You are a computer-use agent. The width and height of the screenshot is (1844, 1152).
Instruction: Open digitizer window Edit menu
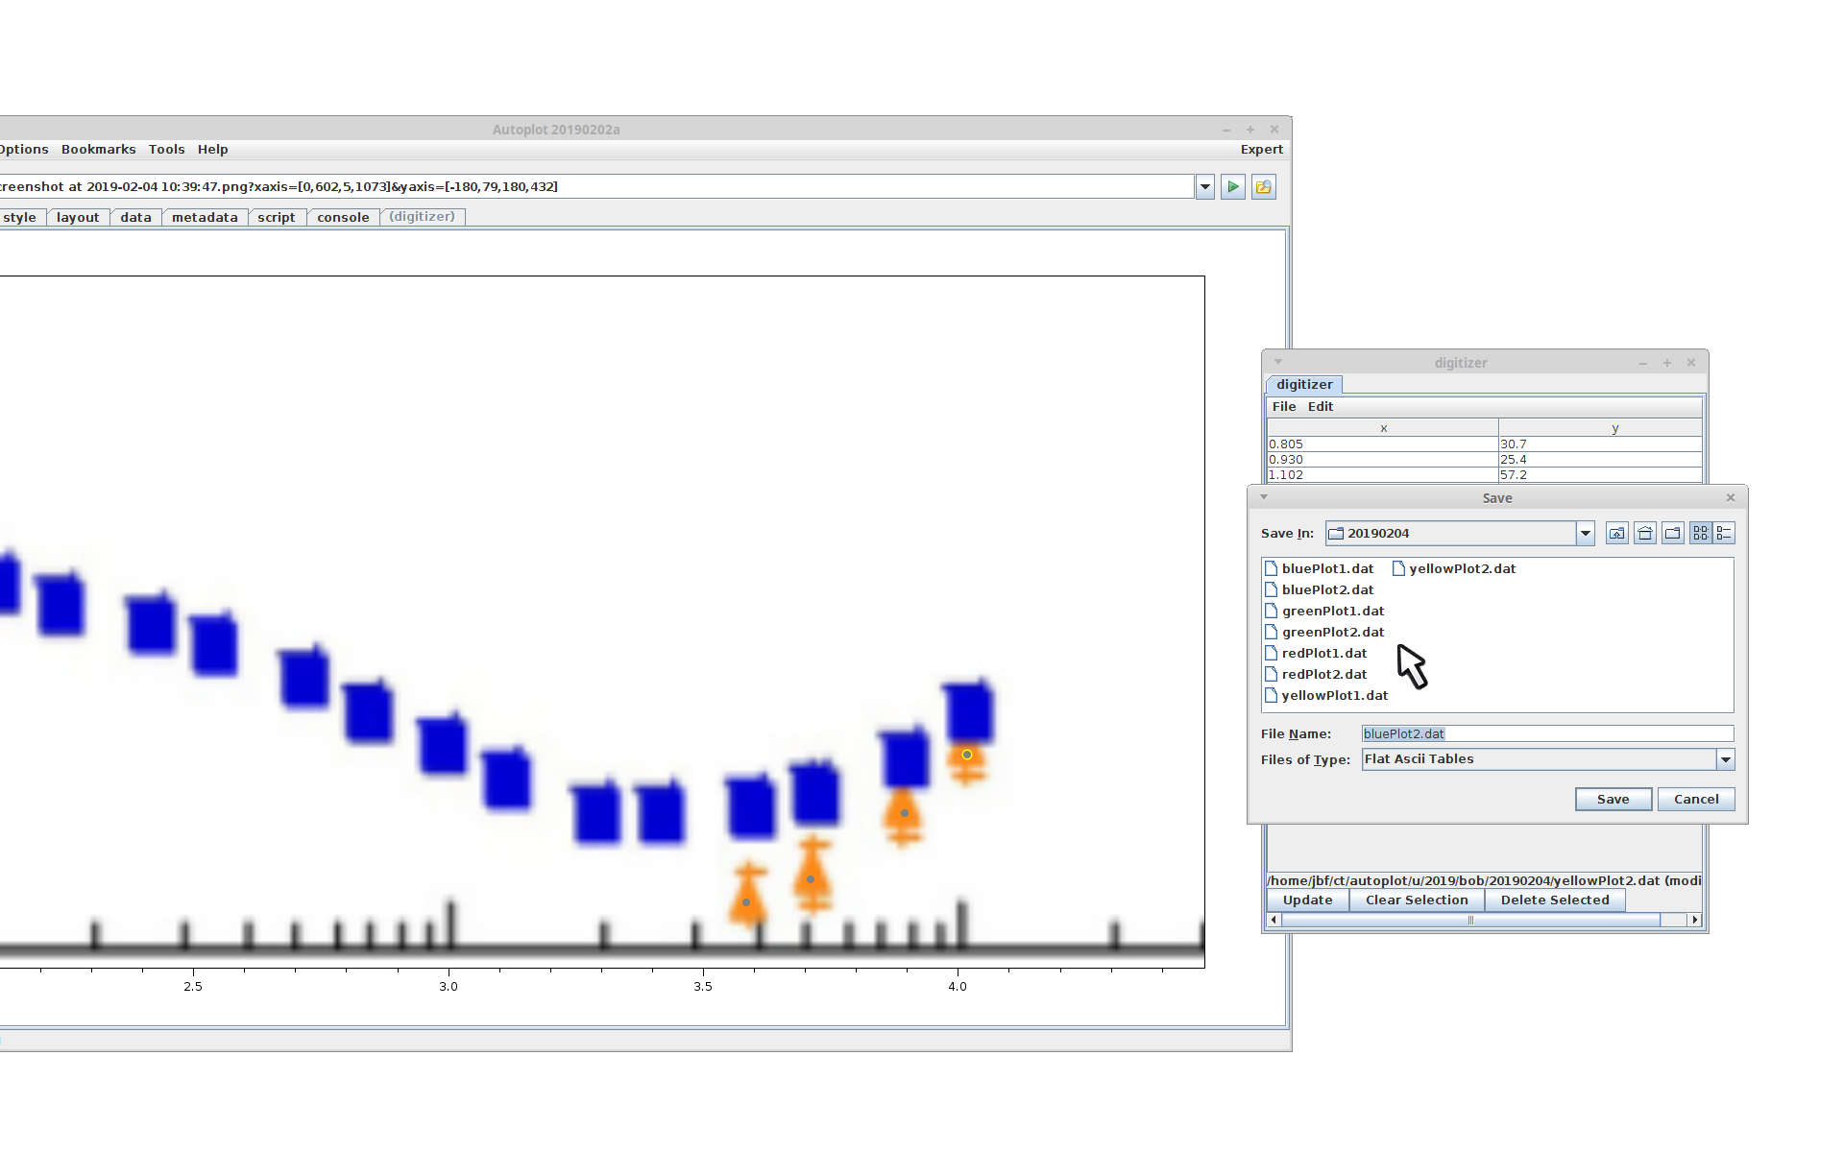tap(1321, 407)
